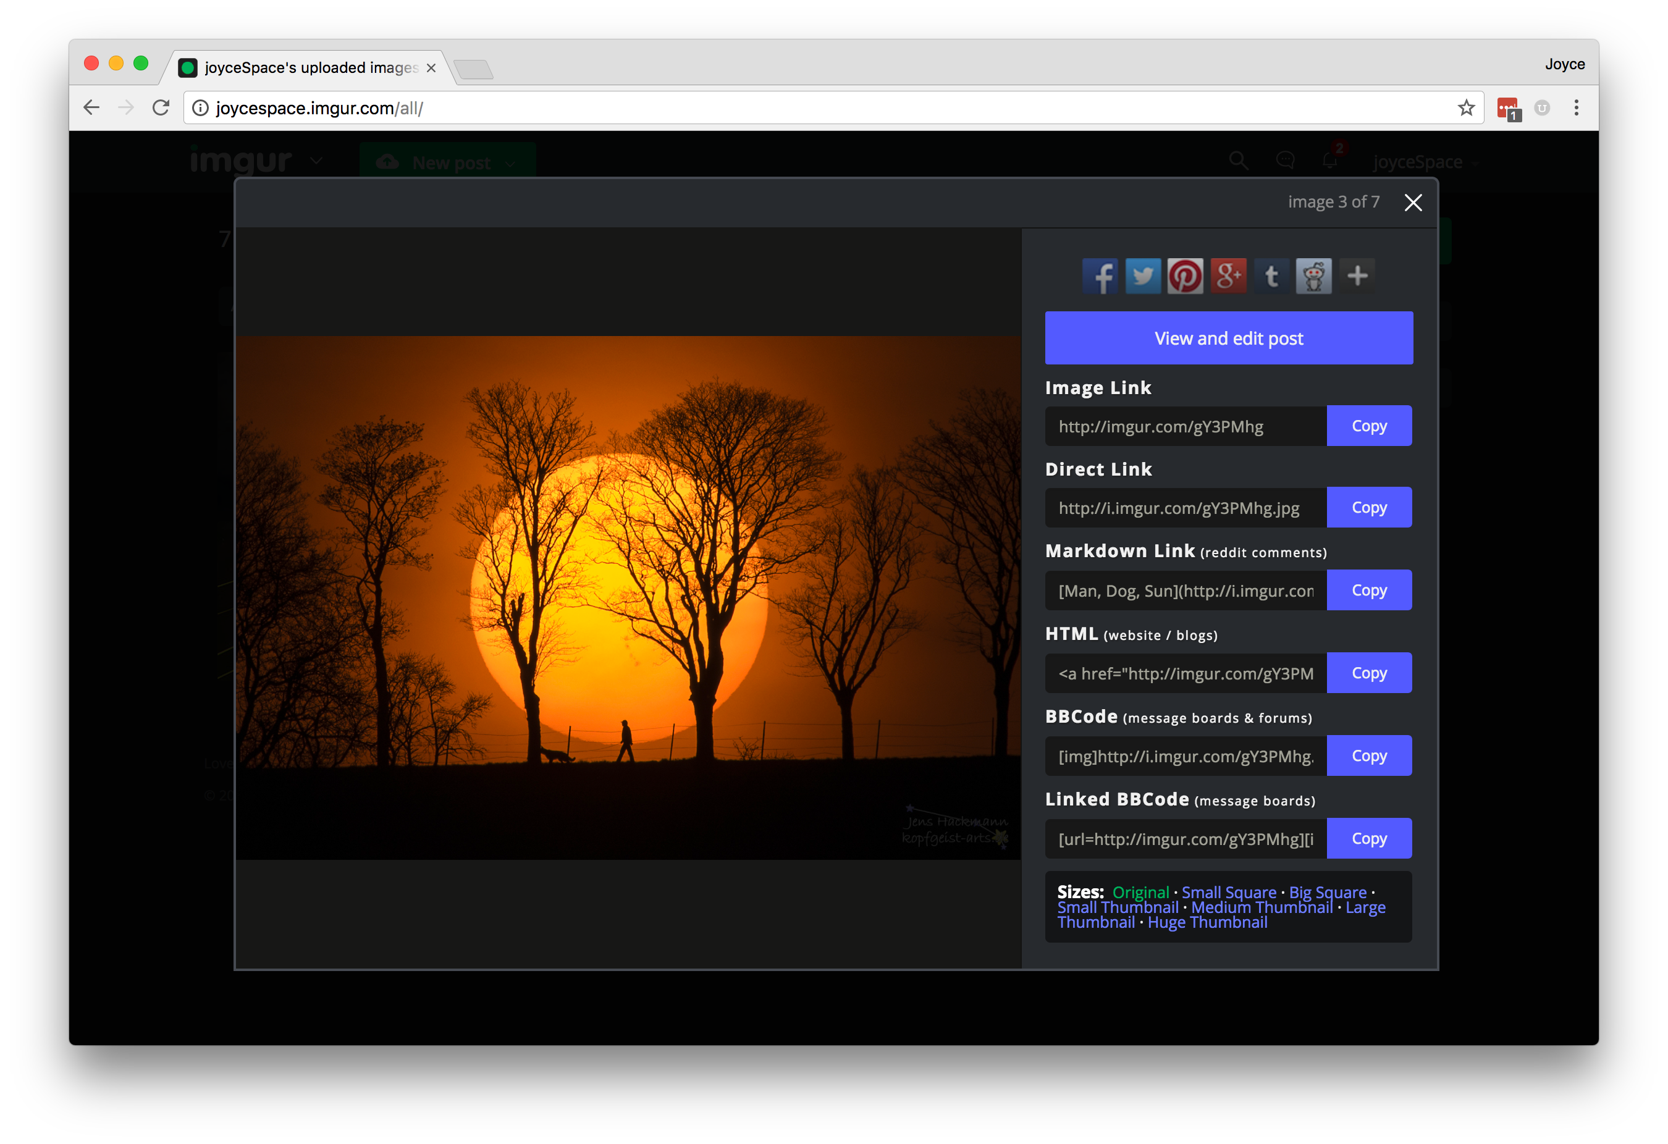Image resolution: width=1668 pixels, height=1144 pixels.
Task: Copy the Image Link URL
Action: 1368,426
